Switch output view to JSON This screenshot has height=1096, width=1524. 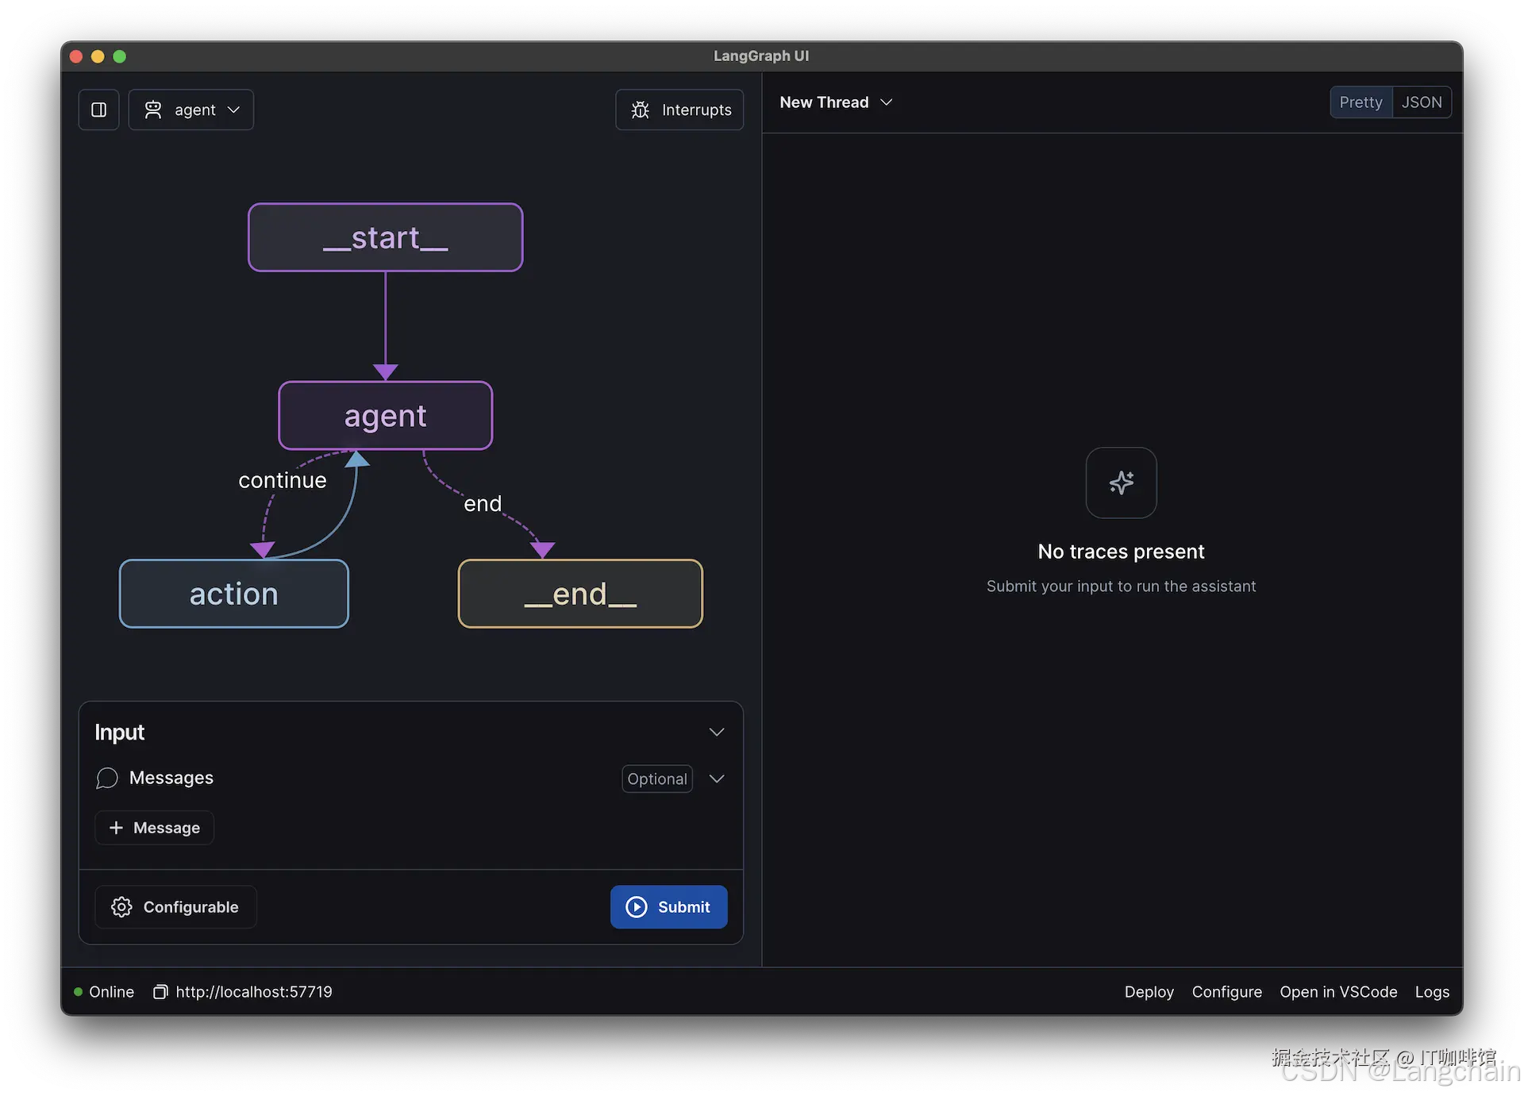(1421, 102)
